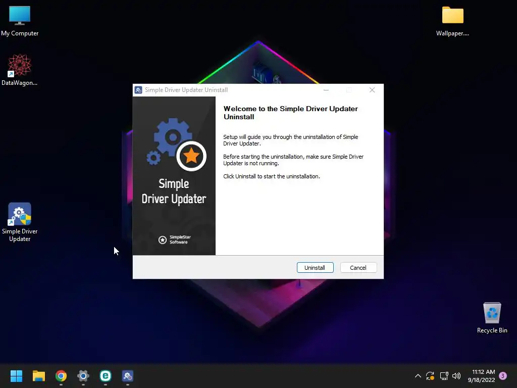Click 'Welcome to the Simple Driver Updater Uninstall' heading

click(x=290, y=113)
